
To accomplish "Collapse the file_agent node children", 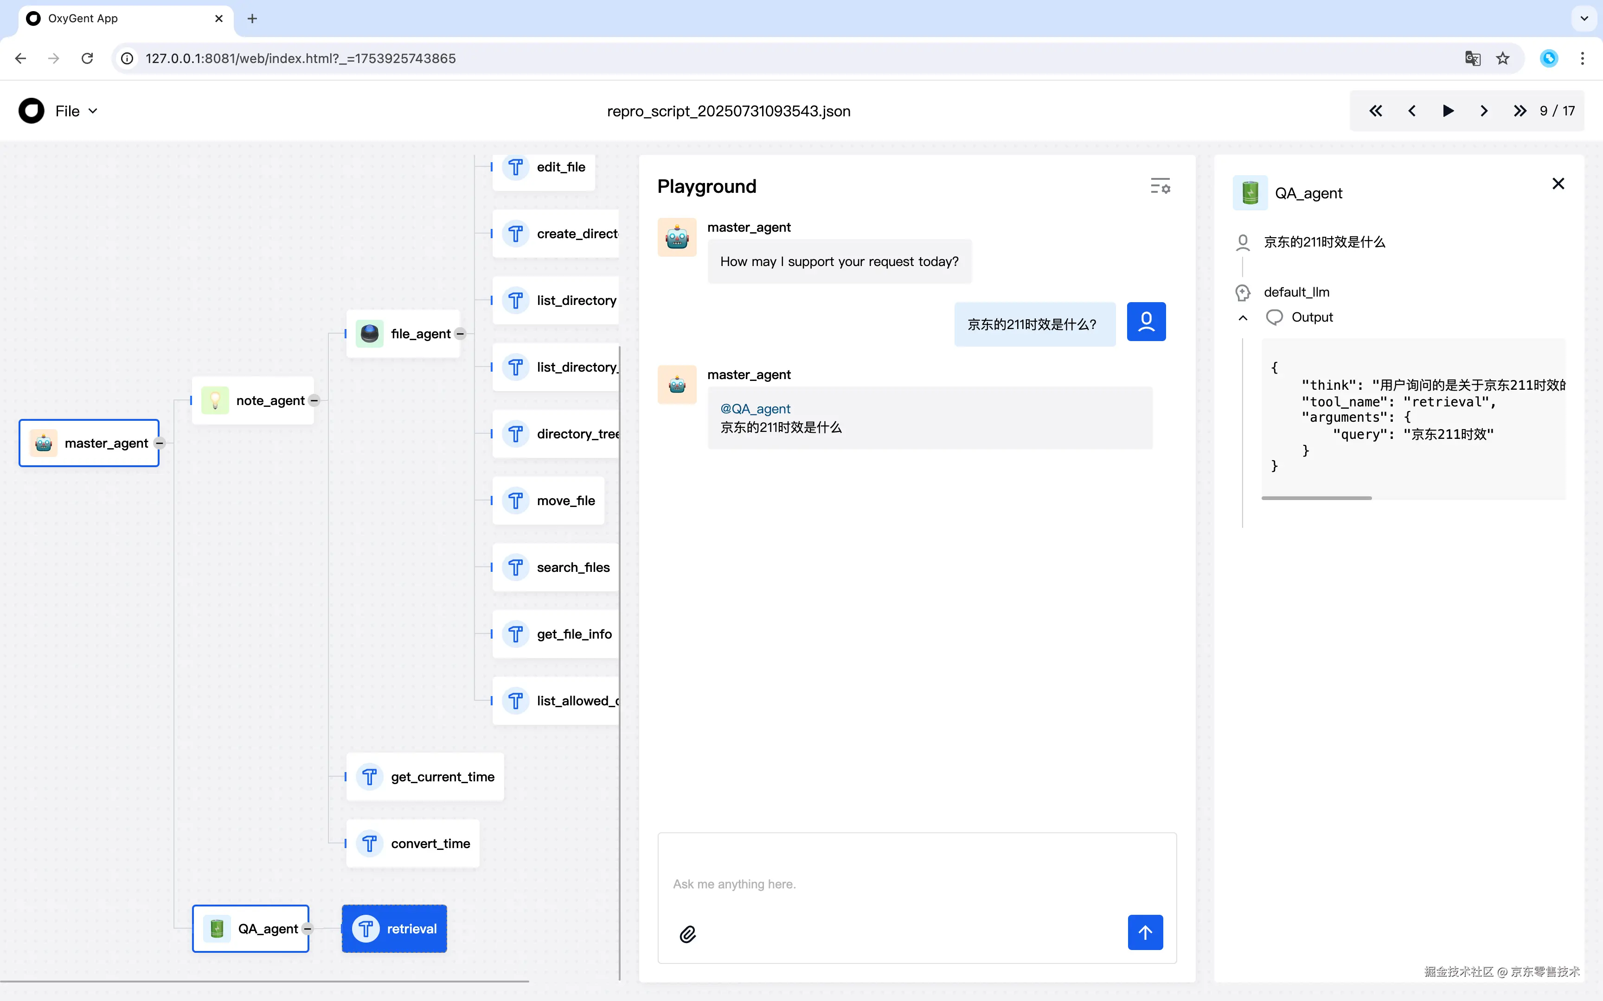I will tap(461, 334).
